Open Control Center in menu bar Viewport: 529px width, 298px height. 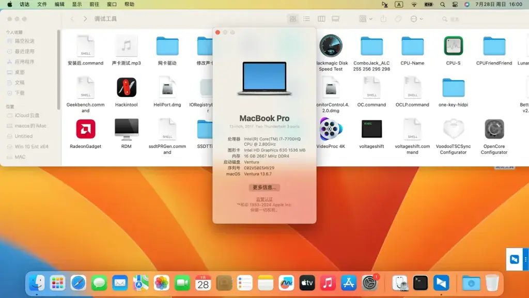pyautogui.click(x=455, y=4)
